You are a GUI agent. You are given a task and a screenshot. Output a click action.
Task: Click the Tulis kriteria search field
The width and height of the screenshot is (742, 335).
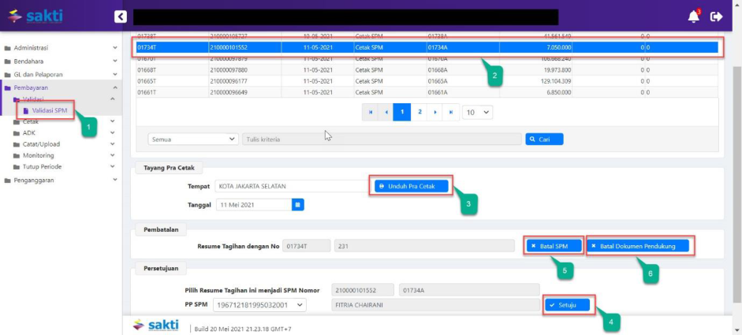pyautogui.click(x=381, y=139)
